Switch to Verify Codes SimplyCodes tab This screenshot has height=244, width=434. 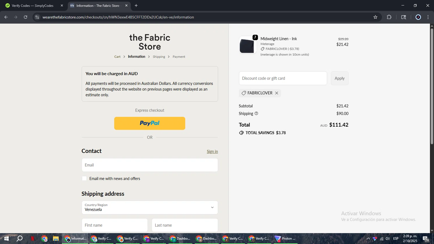pyautogui.click(x=33, y=5)
